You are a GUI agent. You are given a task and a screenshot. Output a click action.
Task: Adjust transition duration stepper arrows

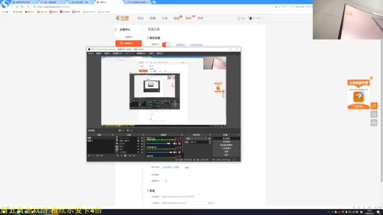210,142
